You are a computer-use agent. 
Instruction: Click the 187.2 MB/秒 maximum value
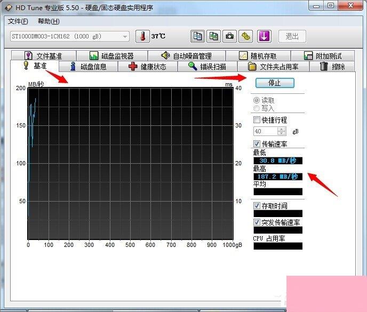click(x=278, y=177)
